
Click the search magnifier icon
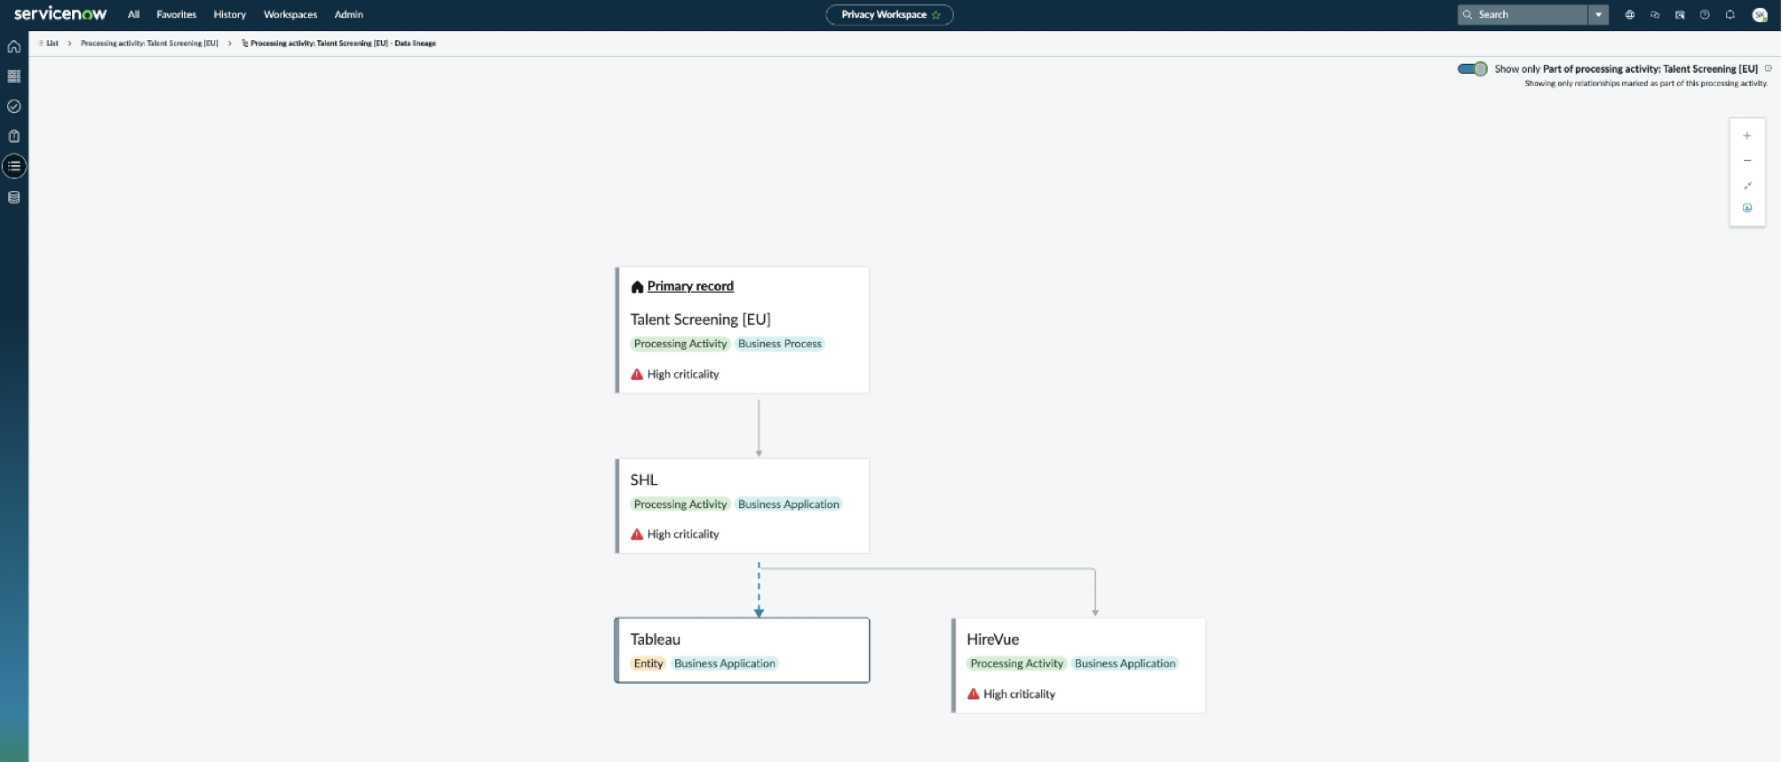pyautogui.click(x=1468, y=14)
